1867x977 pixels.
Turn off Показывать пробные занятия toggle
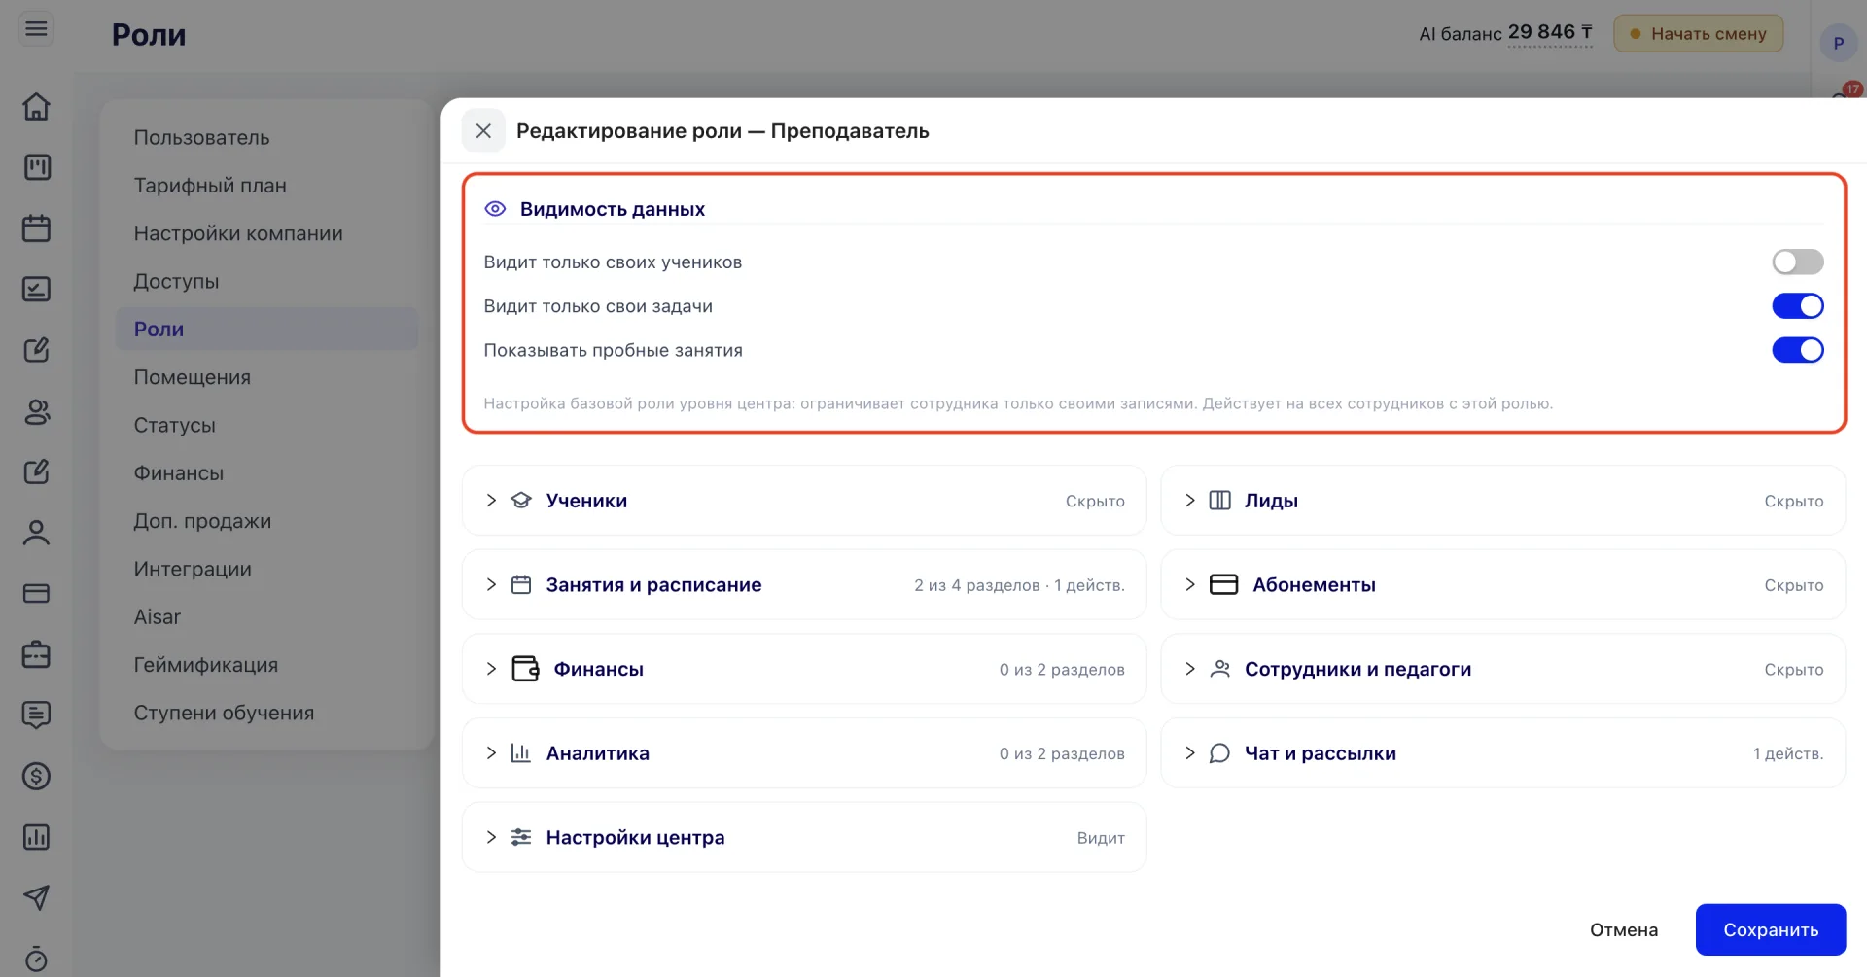pyautogui.click(x=1797, y=350)
